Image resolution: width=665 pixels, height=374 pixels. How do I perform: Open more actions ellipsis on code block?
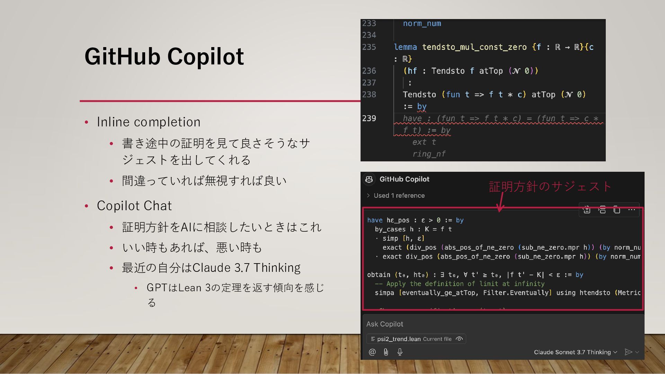click(x=632, y=210)
